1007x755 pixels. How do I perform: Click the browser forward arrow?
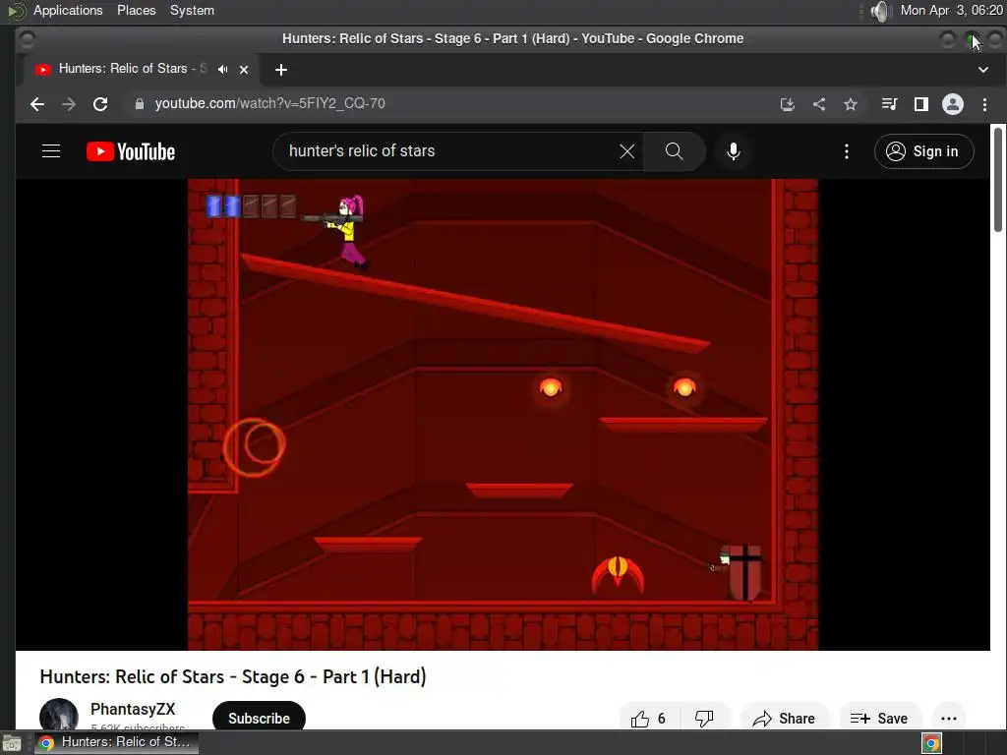point(69,104)
